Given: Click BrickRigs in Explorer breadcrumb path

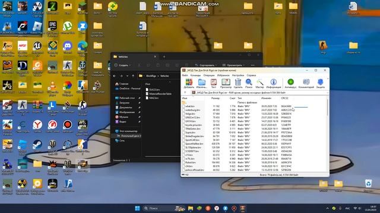Looking at the screenshot, I should coord(151,76).
